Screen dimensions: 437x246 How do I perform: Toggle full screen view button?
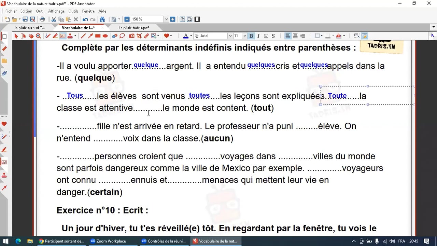point(197,19)
